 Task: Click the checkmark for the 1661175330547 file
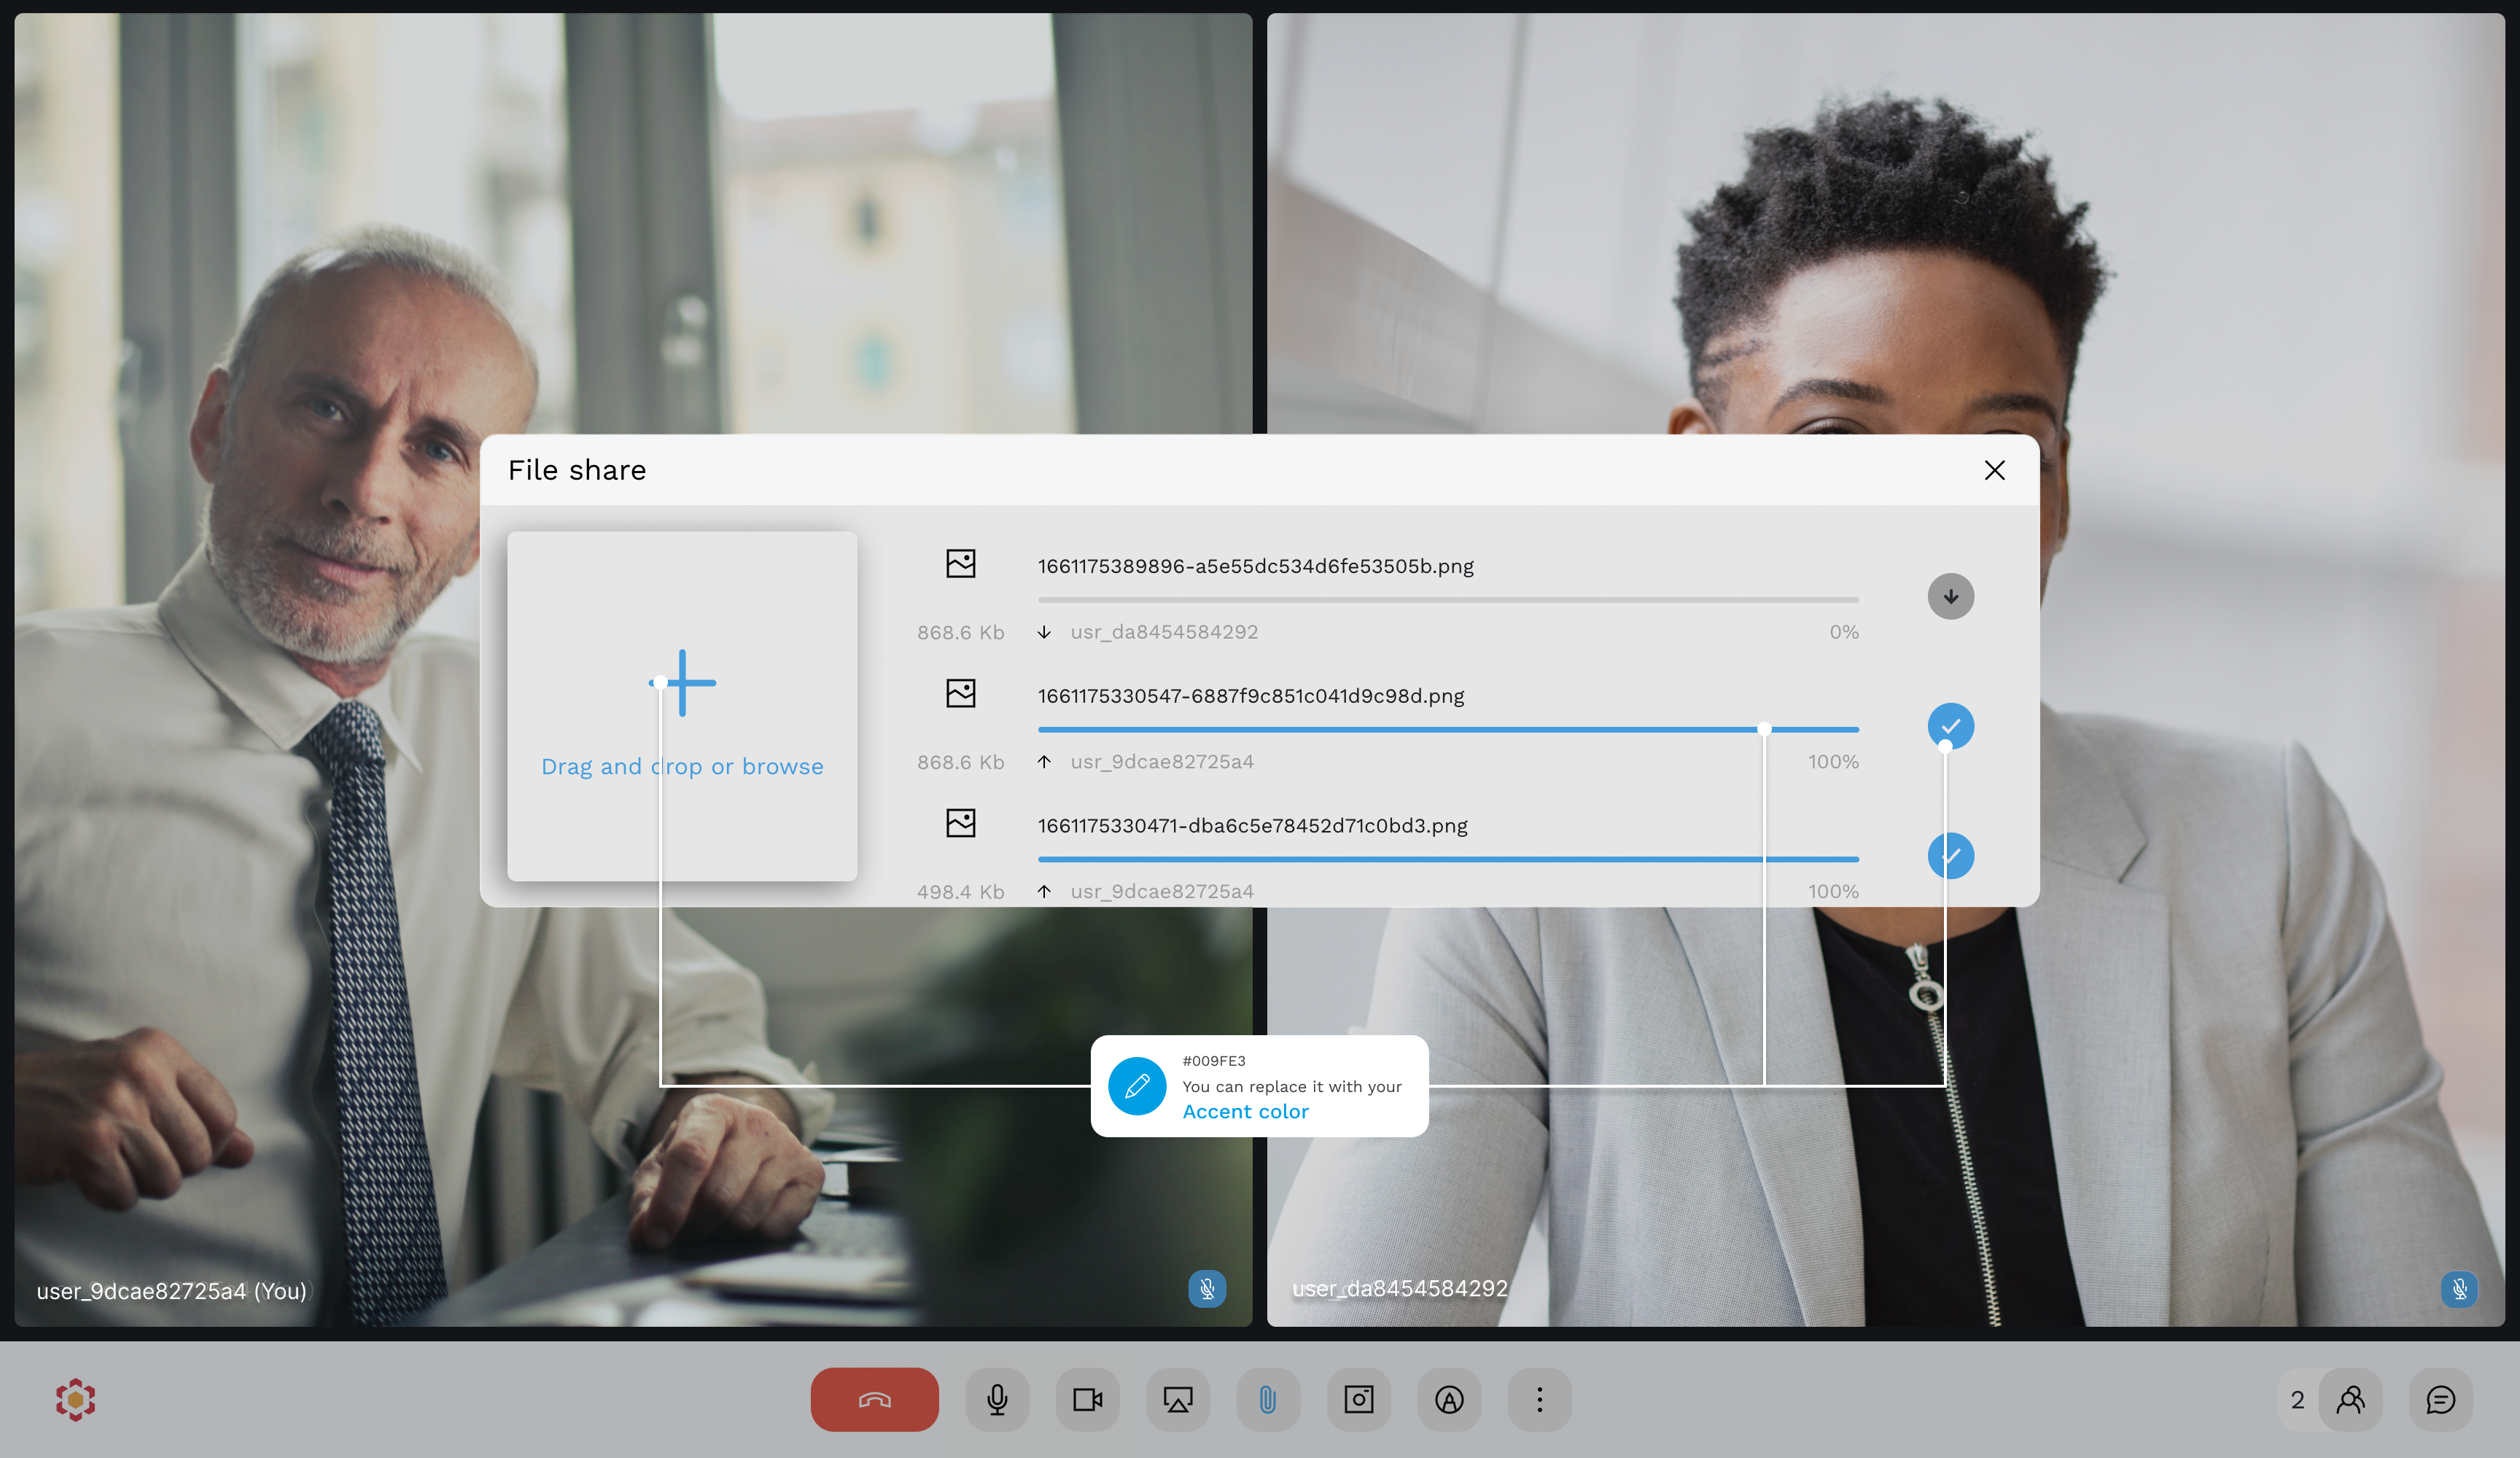coord(1951,726)
